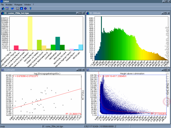The height and width of the screenshot is (128, 171).
Task: Close the Altitude histogram window
Action: click(168, 13)
